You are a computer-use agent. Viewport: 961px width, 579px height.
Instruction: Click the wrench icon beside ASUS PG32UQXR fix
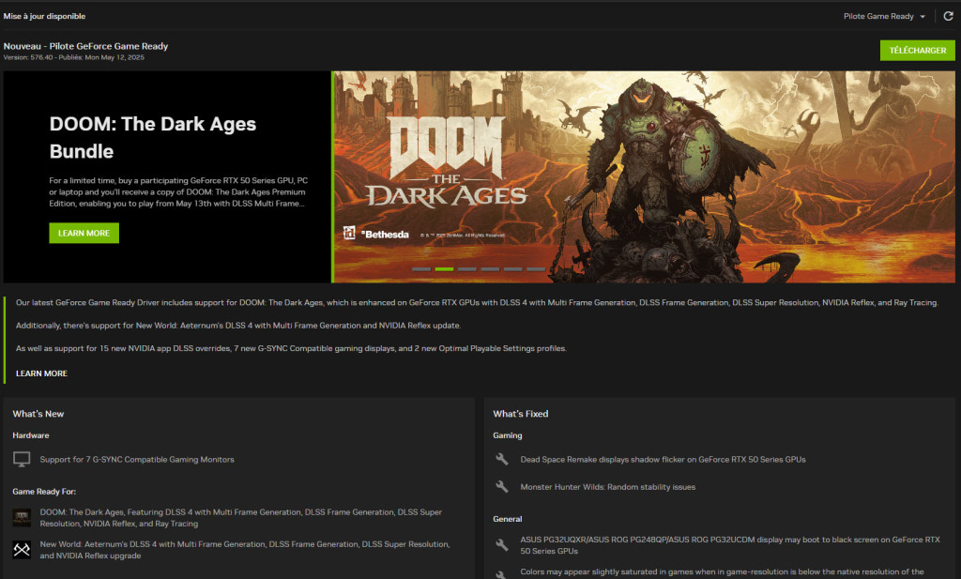pyautogui.click(x=502, y=544)
